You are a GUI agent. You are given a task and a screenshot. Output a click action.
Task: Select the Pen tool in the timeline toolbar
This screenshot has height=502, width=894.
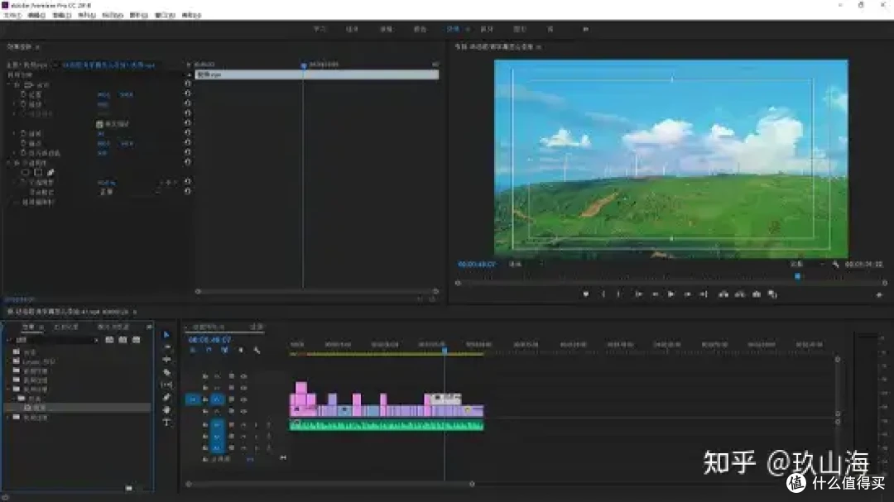166,397
